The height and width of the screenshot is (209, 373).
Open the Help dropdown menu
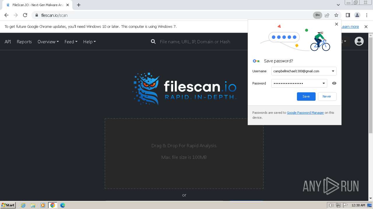coord(89,42)
